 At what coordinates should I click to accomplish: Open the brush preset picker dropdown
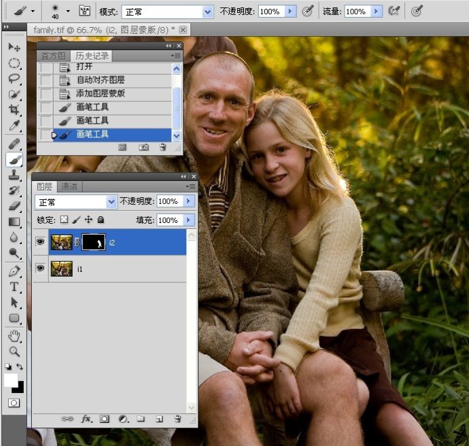pos(68,12)
